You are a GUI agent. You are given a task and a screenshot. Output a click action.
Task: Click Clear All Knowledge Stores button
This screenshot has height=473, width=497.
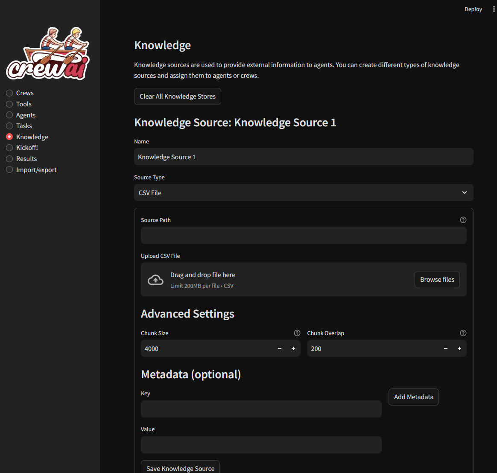178,96
